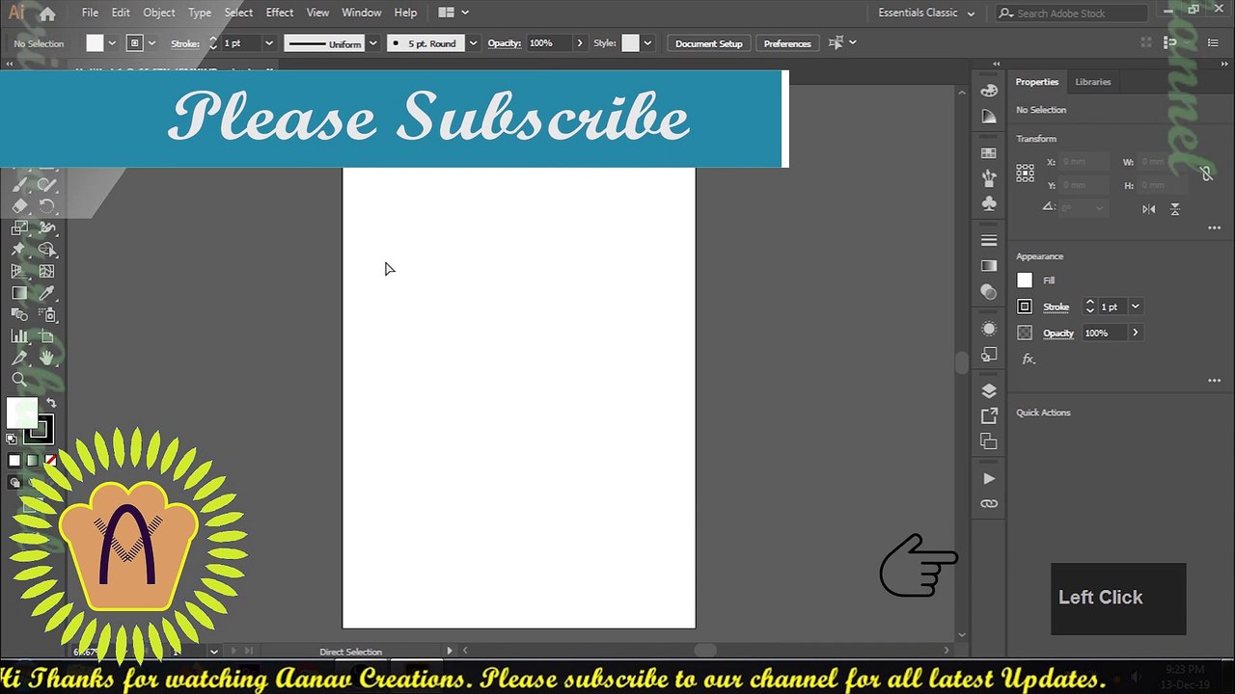Open the 5 pt. Round brush dropdown
Screen dimensions: 1235x694
click(473, 43)
